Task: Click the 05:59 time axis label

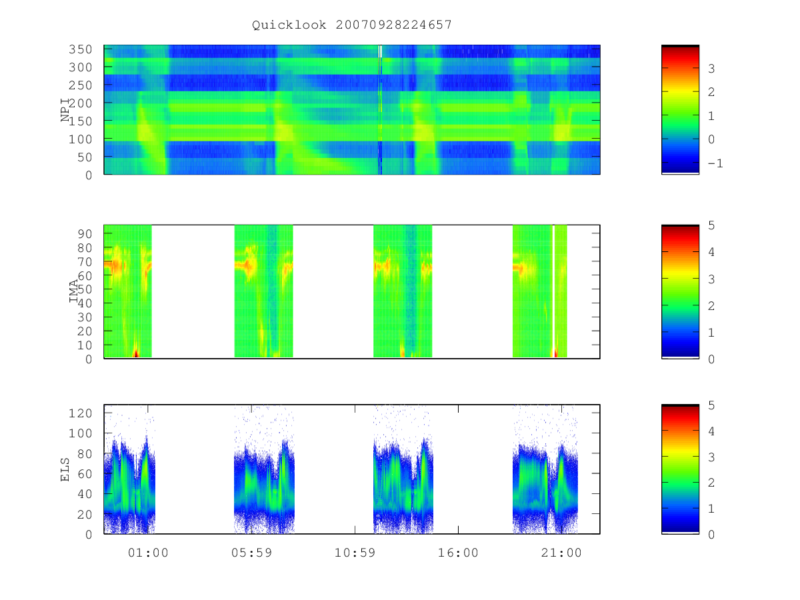Action: tap(251, 553)
